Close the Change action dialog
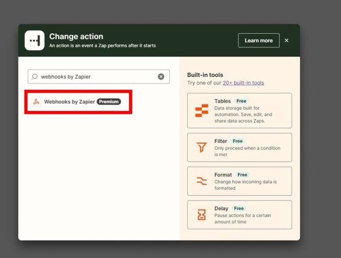The image size is (341, 258). pyautogui.click(x=286, y=40)
